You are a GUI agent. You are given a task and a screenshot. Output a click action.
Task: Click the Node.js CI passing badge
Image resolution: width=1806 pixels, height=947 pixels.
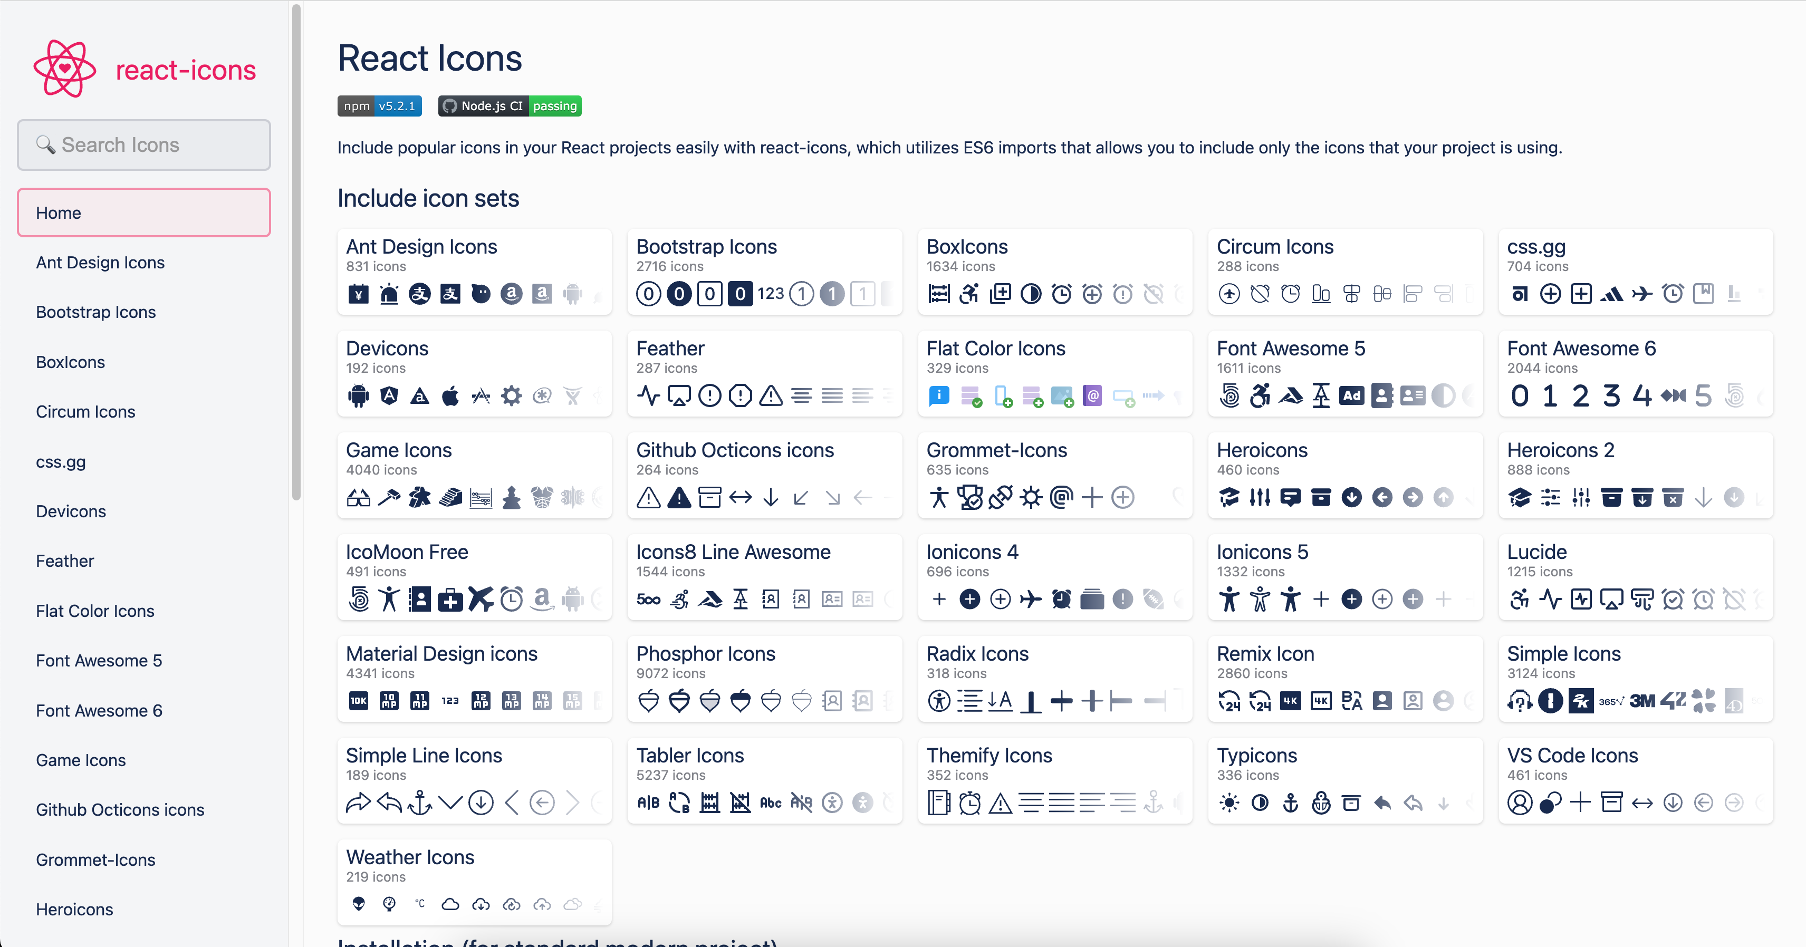[x=510, y=106]
